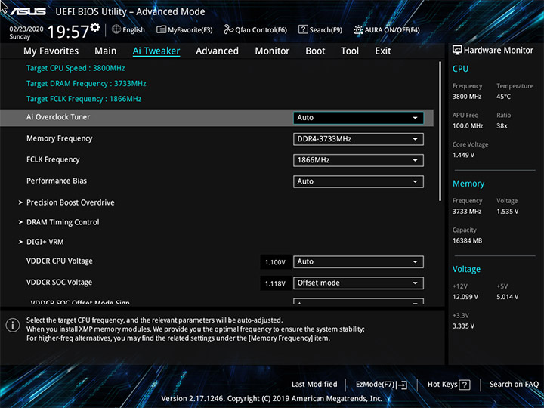544x408 pixels.
Task: Click the +12V 12.099 V reading
Action: pyautogui.click(x=465, y=297)
